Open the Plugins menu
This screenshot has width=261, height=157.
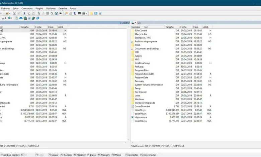[x=39, y=8]
